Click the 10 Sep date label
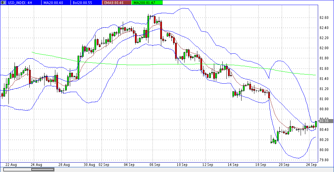 pos(182,165)
